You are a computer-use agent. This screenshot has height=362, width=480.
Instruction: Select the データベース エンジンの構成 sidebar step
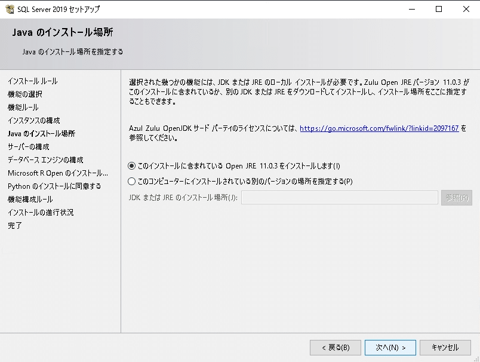[x=45, y=160]
